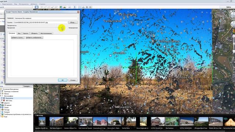Collapse the photo tour strip header
The width and height of the screenshot is (235, 132).
tap(36, 115)
